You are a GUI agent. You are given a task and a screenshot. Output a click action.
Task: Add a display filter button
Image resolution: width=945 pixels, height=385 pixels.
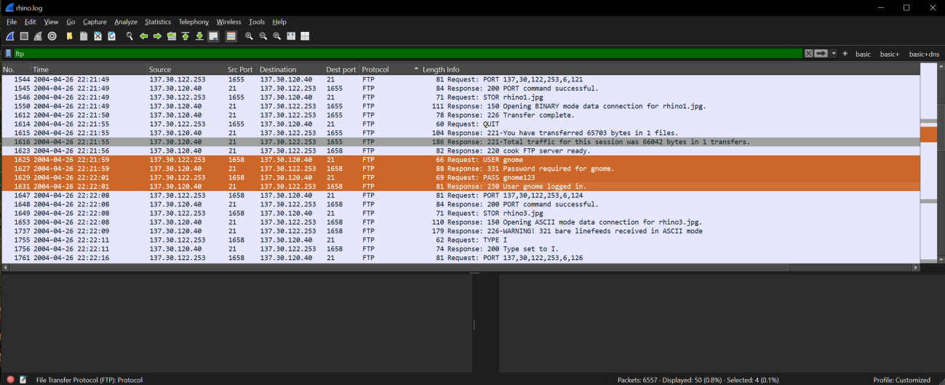pos(845,54)
